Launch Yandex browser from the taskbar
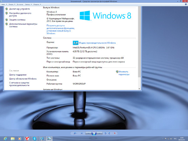This screenshot has height=141, width=188. point(28,138)
